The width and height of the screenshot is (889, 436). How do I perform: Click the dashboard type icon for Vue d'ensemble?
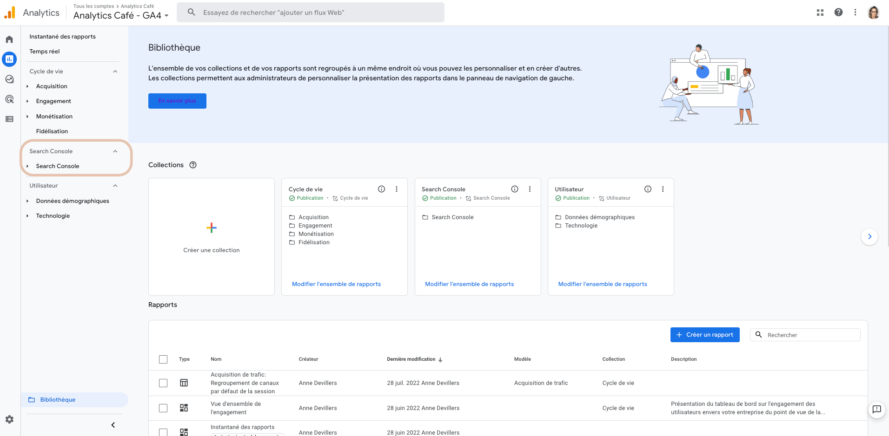point(184,408)
